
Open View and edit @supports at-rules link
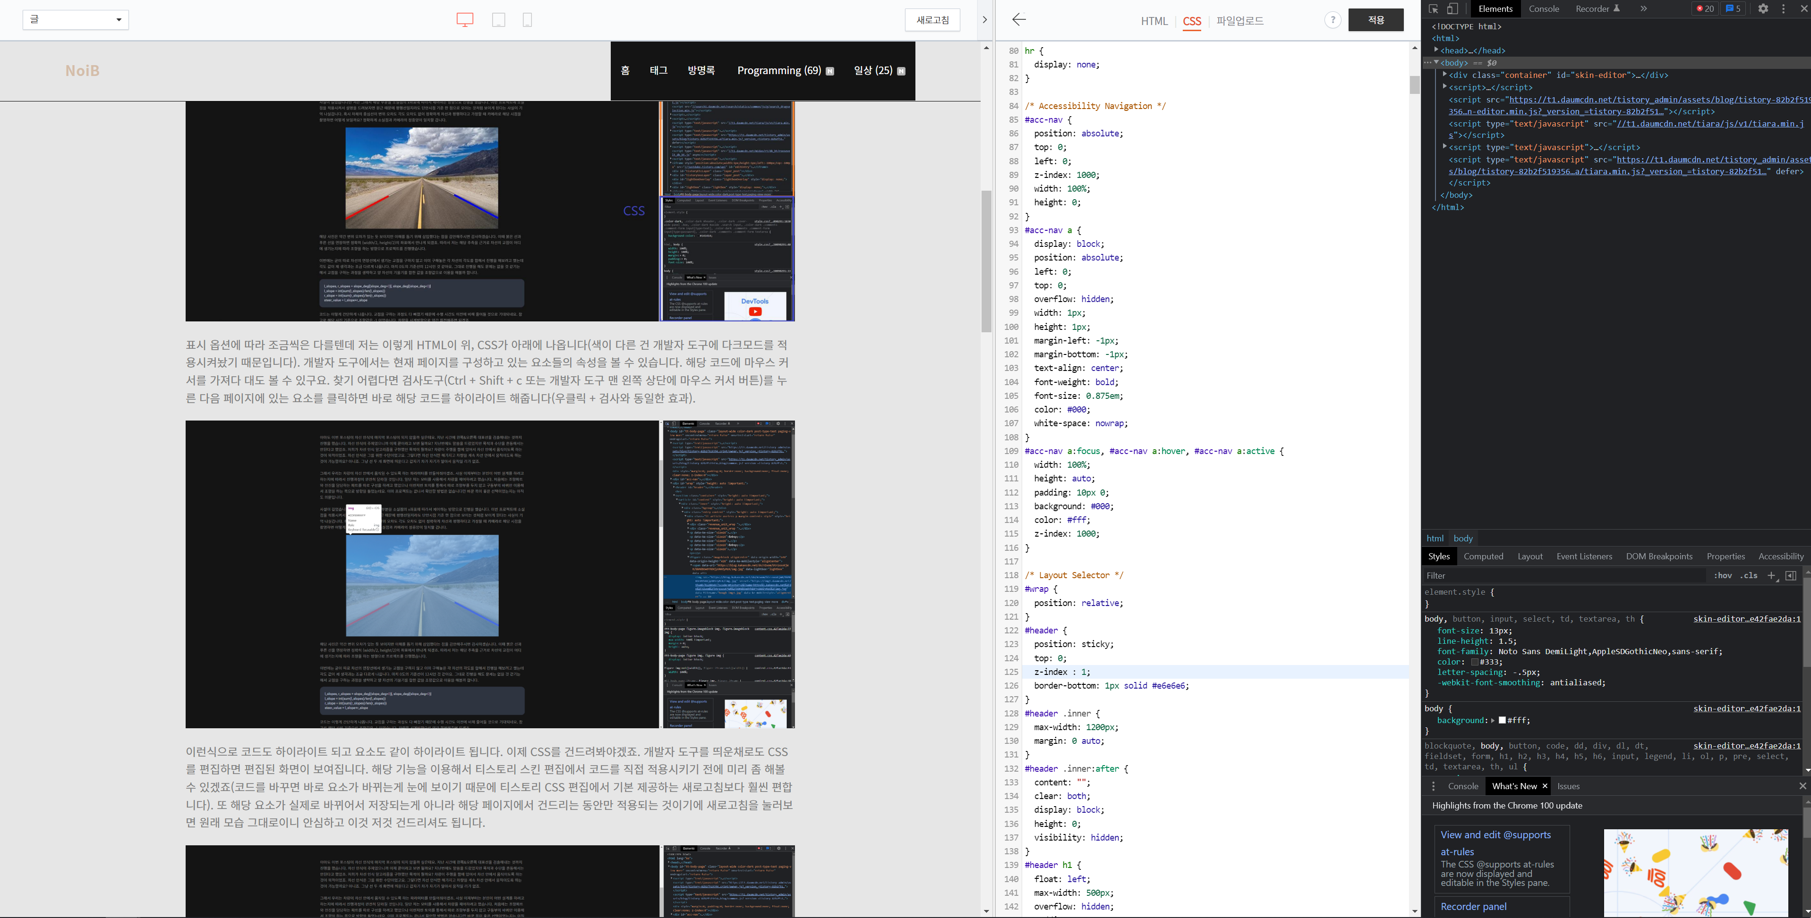pos(1495,843)
